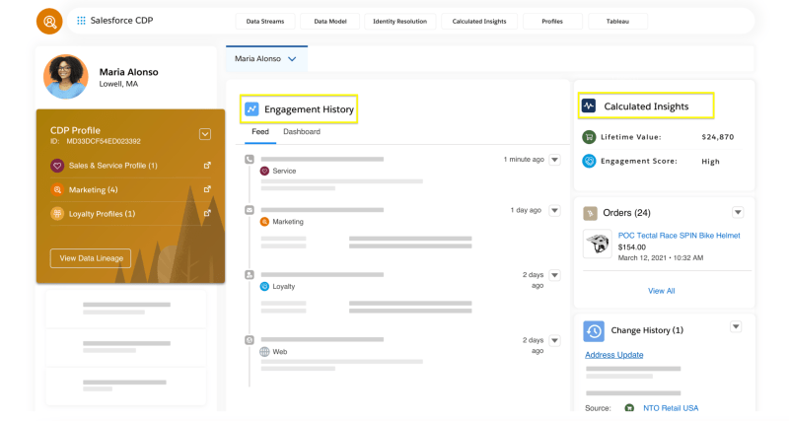Screen dimensions: 789x421
Task: Click the NTO Retail USA source icon
Action: tap(629, 408)
